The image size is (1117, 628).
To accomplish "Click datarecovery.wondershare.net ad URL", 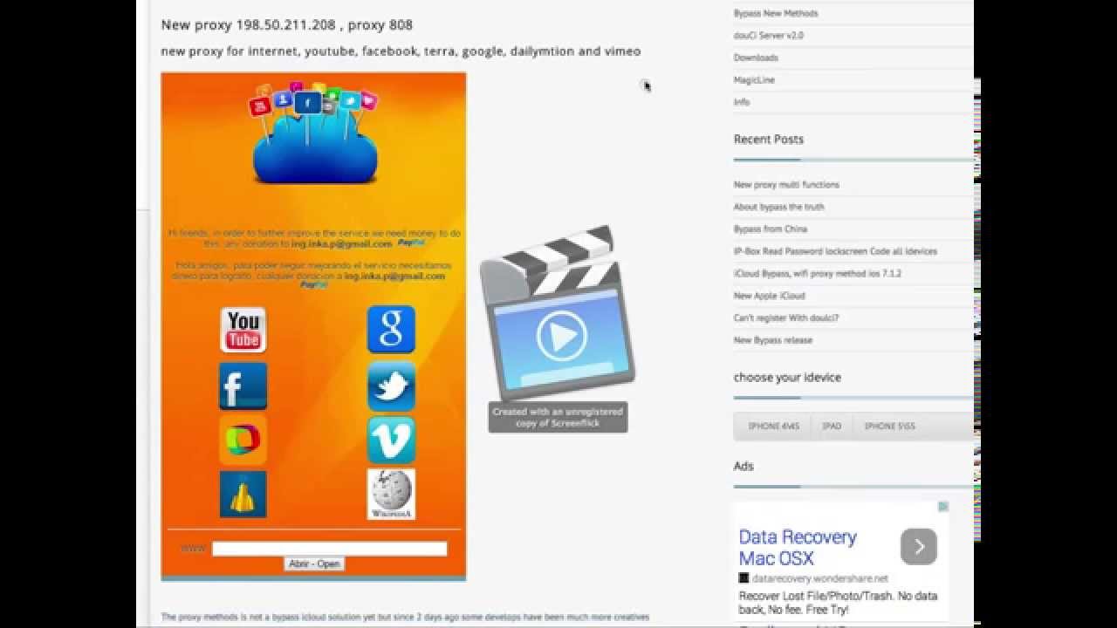I will tap(819, 578).
